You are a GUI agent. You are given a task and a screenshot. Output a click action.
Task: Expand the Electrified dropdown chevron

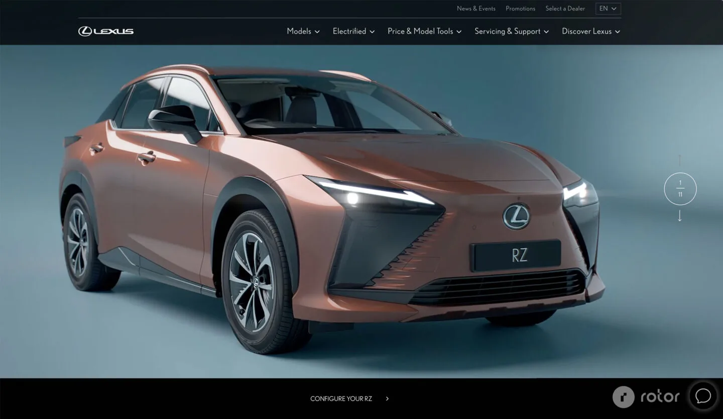click(x=372, y=32)
